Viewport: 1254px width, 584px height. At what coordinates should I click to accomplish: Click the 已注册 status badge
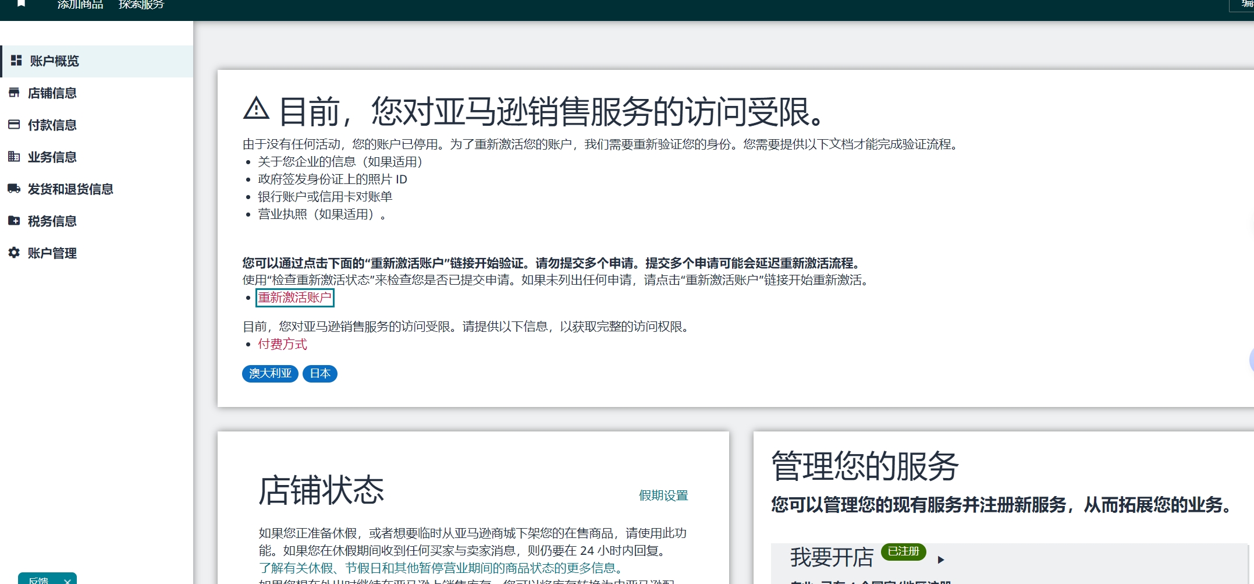(904, 551)
